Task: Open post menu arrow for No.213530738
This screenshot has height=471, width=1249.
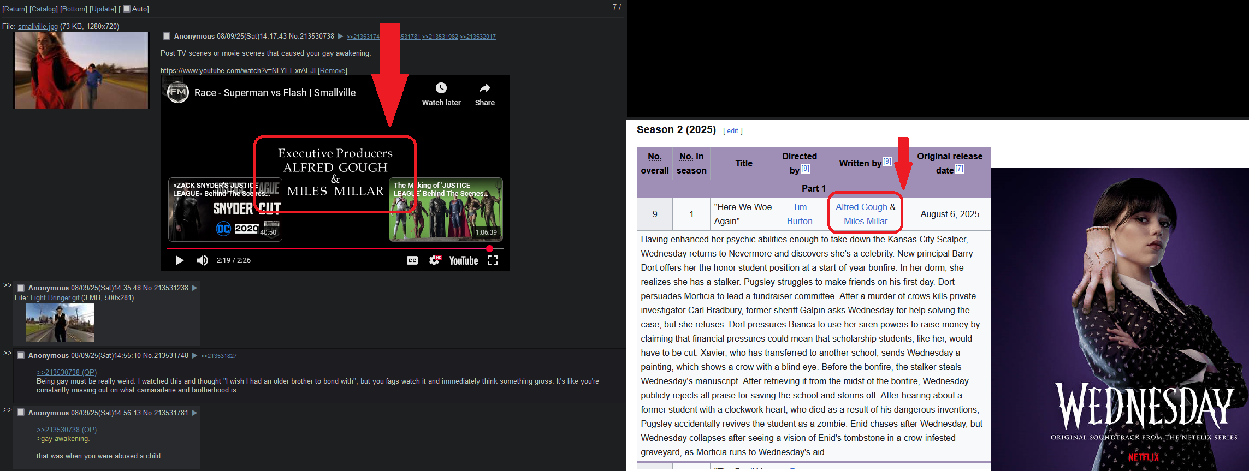Action: pyautogui.click(x=340, y=37)
